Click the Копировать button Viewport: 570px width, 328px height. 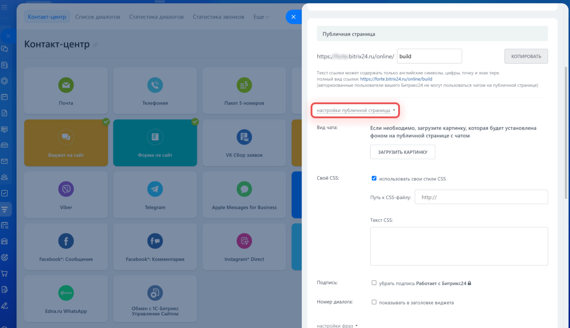(x=526, y=56)
